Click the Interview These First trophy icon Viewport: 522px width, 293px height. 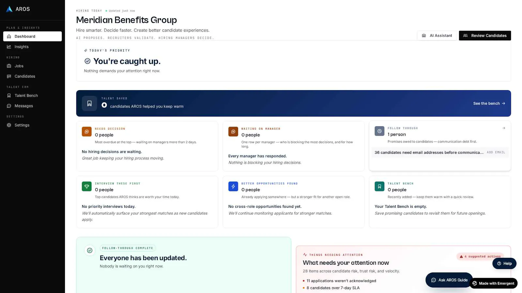click(x=87, y=186)
